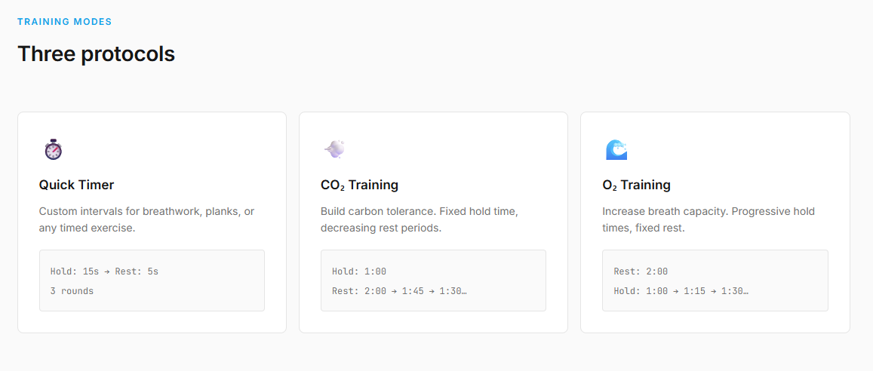Click the Rest: 2:00 → 1:45 → 1:30 sequence
The image size is (873, 371).
click(399, 291)
